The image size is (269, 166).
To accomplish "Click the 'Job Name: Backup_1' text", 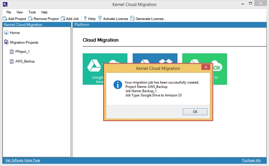I will coord(141,91).
